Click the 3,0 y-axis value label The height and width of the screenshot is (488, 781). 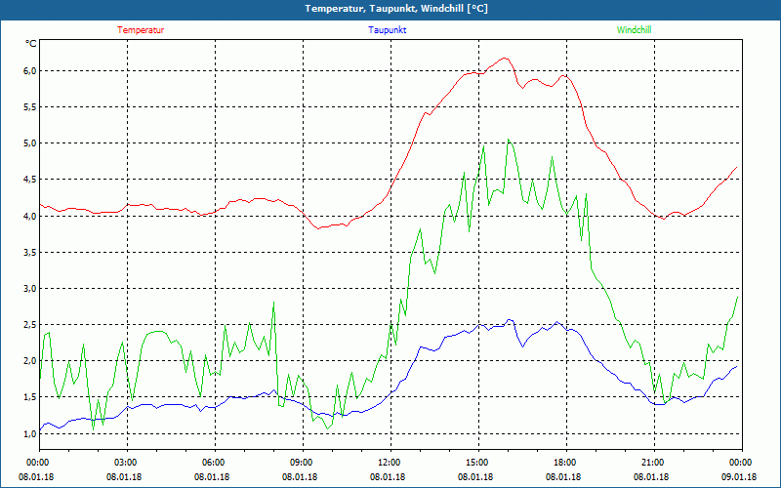click(x=29, y=288)
